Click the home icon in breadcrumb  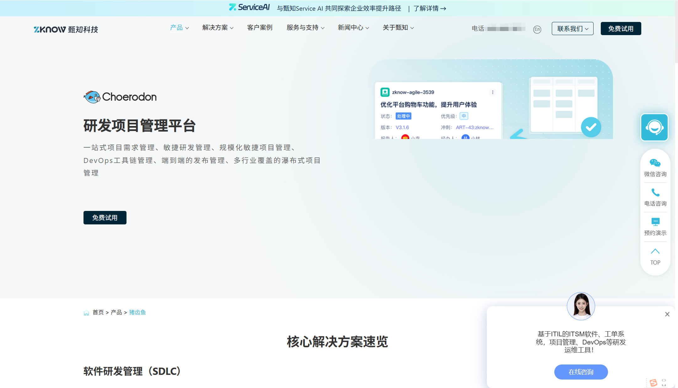click(86, 313)
